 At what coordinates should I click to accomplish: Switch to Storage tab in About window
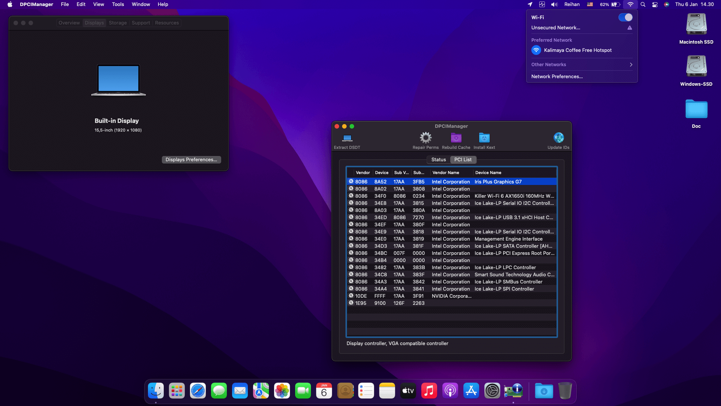[118, 23]
